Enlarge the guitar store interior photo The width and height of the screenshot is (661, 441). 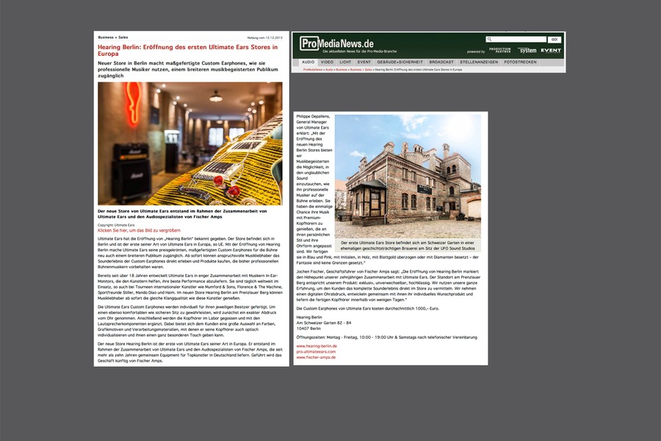[x=190, y=143]
